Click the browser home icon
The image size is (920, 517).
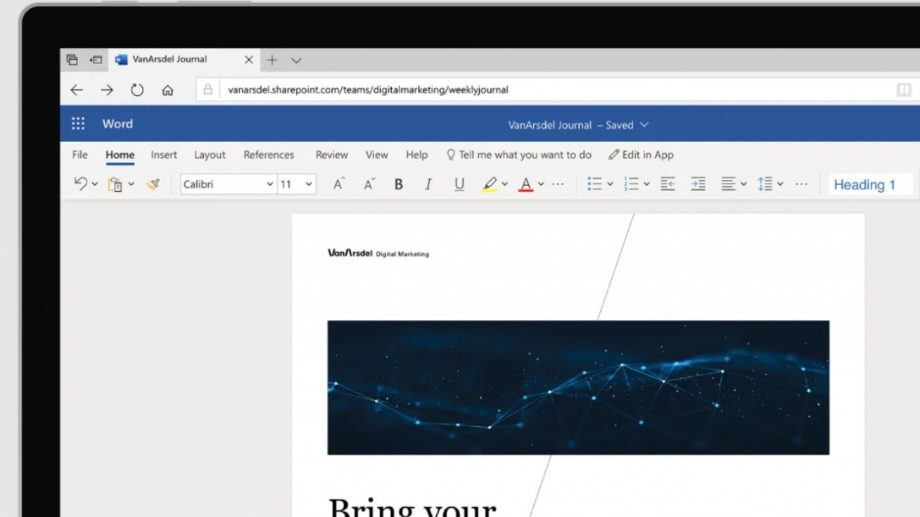tap(167, 90)
